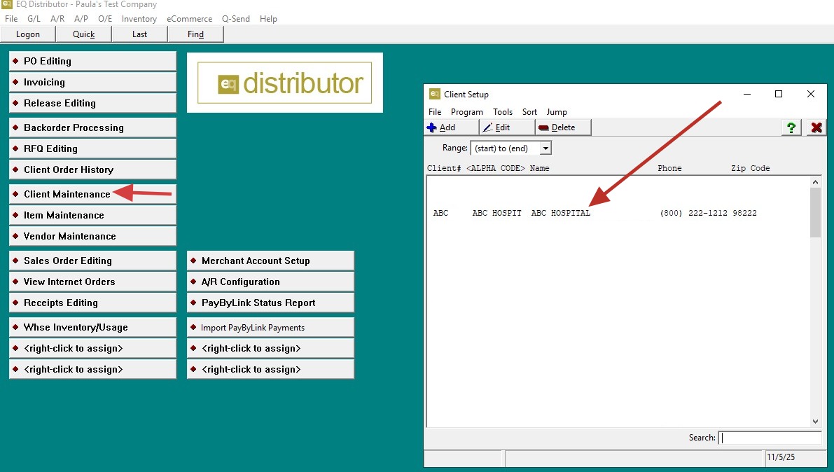Click the EQ icon in Client Setup title bar

click(x=435, y=94)
